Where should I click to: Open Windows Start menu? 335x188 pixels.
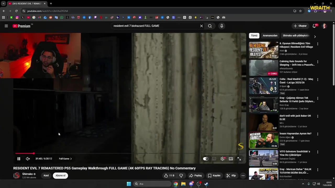(129, 184)
